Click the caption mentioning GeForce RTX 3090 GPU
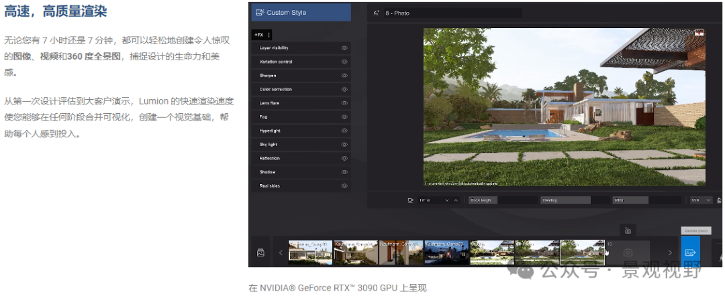This screenshot has height=298, width=725. (x=338, y=288)
